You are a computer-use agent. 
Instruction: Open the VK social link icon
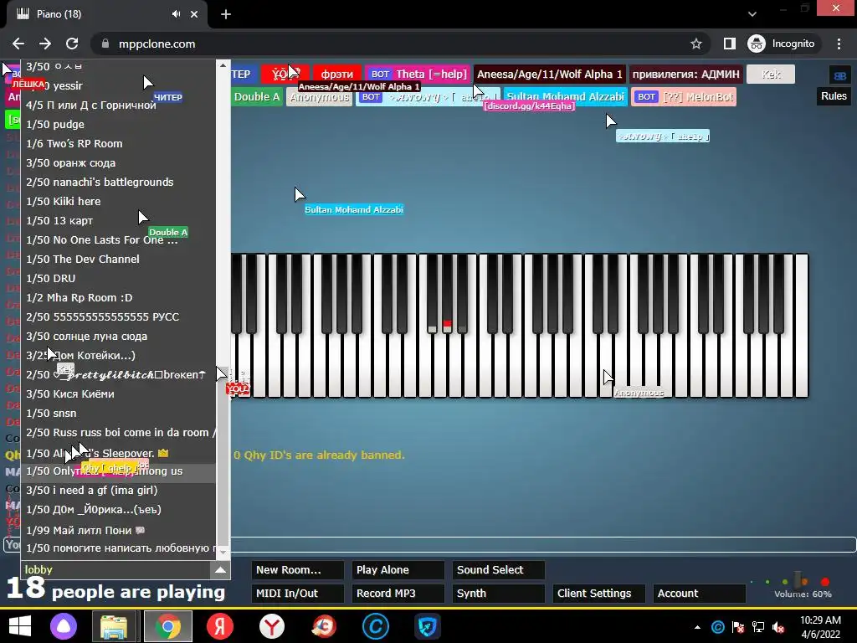pos(840,75)
